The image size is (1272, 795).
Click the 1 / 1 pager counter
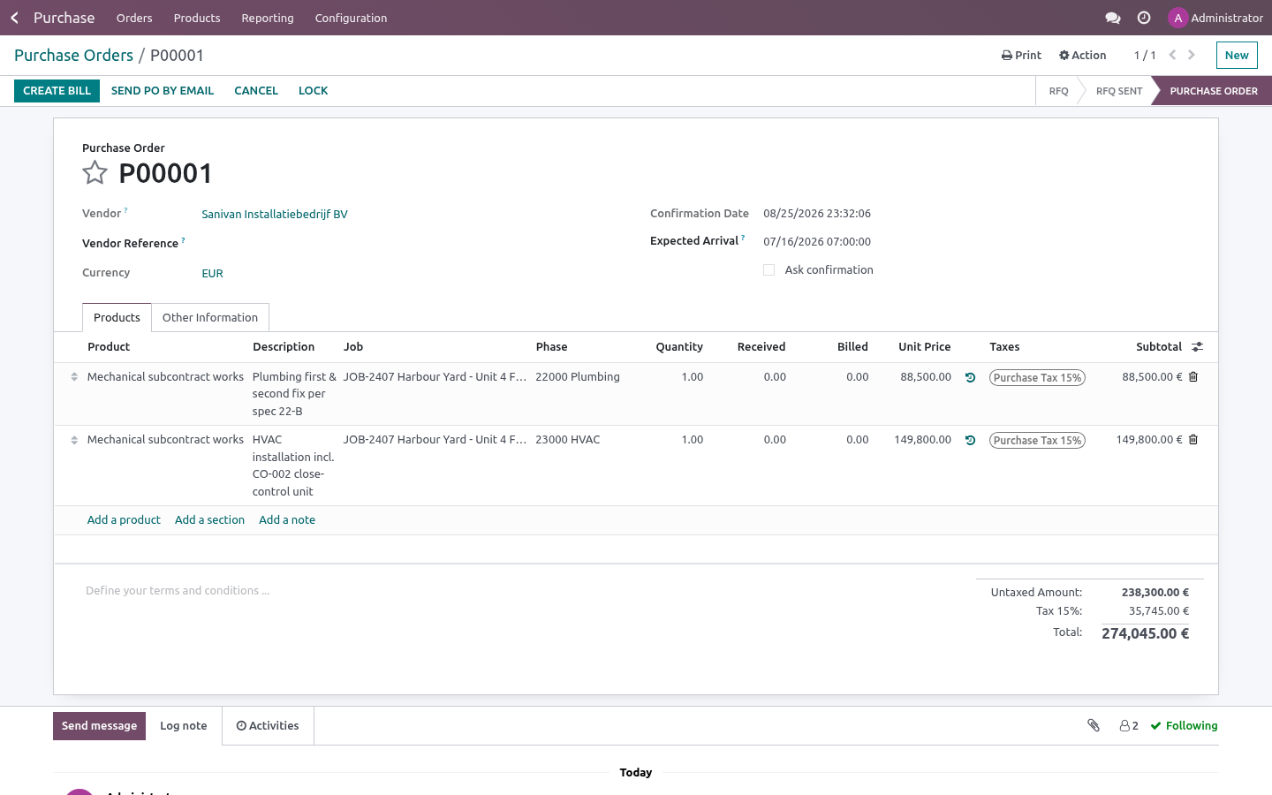(1145, 55)
